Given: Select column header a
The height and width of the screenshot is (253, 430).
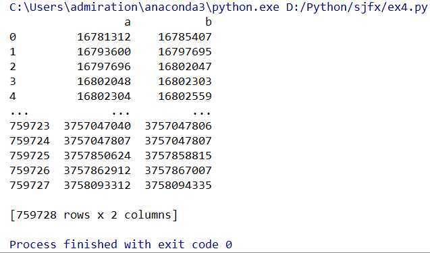Looking at the screenshot, I should (x=127, y=22).
